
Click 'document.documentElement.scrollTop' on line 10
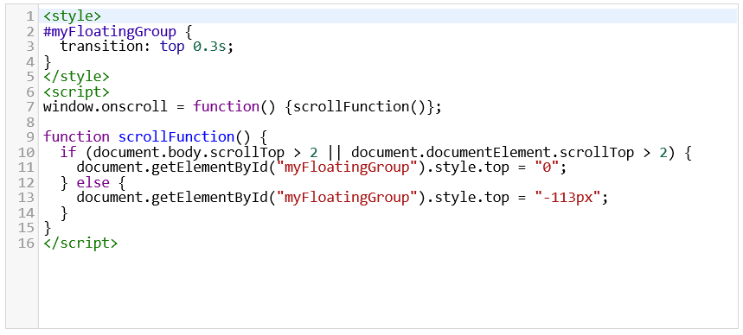(x=492, y=152)
